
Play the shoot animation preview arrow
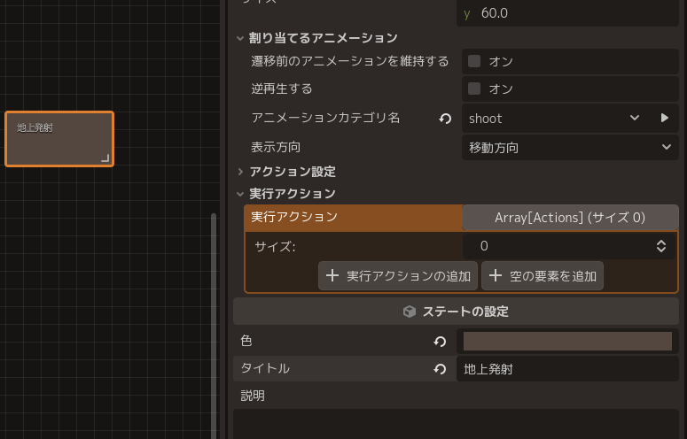[x=665, y=118]
